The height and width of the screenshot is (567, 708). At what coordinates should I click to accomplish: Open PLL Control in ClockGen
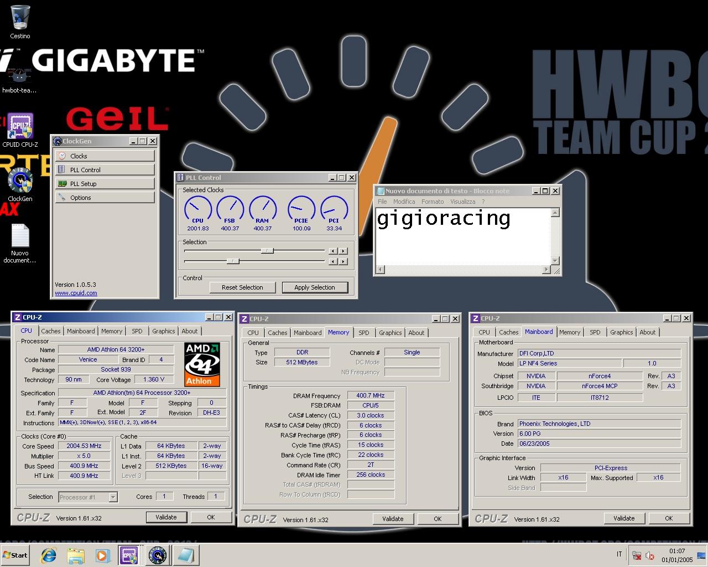pos(105,170)
